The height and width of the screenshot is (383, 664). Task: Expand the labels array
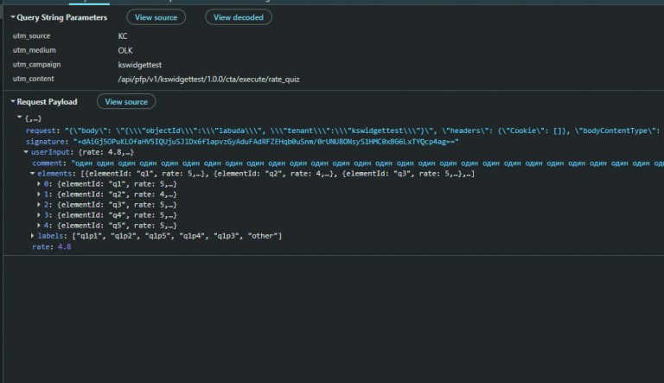click(33, 235)
